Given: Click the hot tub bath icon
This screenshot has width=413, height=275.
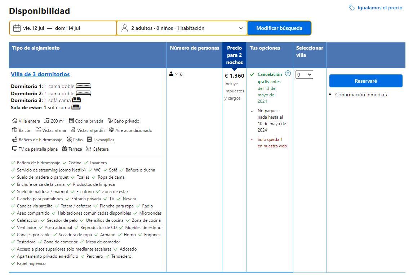Looking at the screenshot, I should pos(15,139).
